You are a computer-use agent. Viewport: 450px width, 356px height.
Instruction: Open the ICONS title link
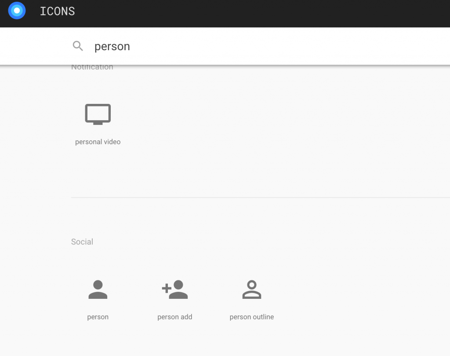pyautogui.click(x=58, y=11)
